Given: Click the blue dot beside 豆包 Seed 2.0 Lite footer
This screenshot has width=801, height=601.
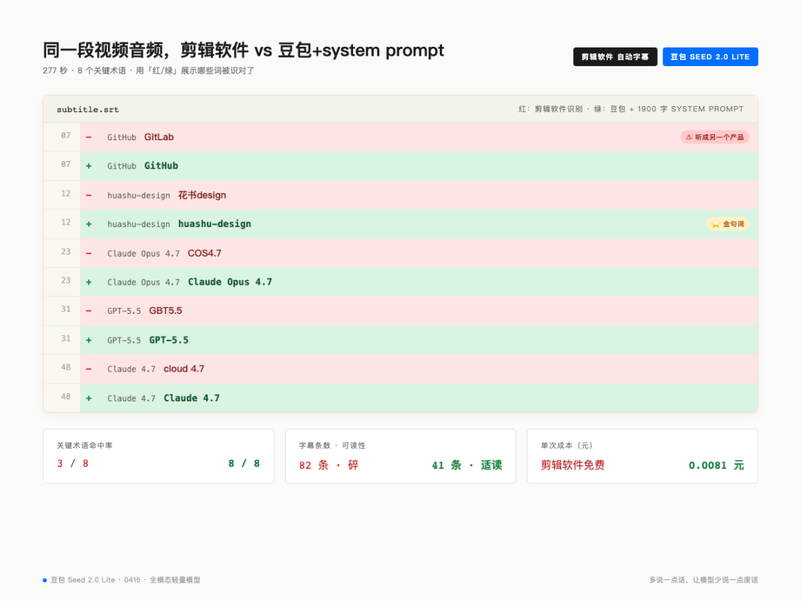Looking at the screenshot, I should pos(45,580).
